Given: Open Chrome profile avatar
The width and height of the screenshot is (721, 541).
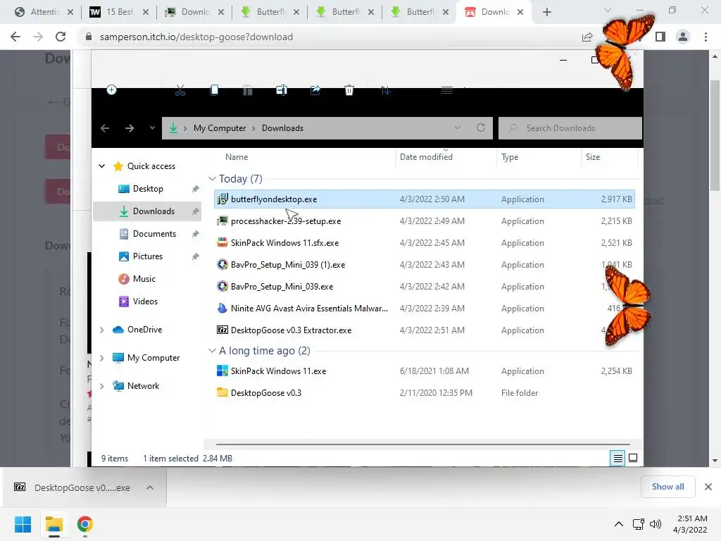Looking at the screenshot, I should click(683, 37).
